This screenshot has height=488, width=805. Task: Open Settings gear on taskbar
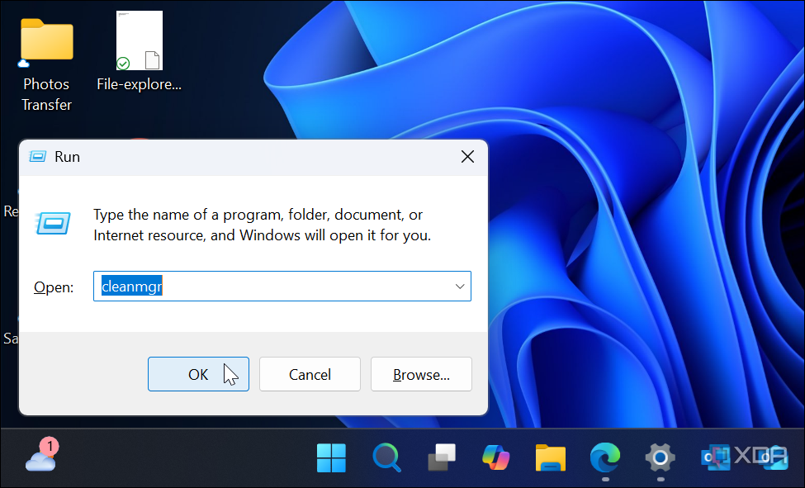pos(661,457)
